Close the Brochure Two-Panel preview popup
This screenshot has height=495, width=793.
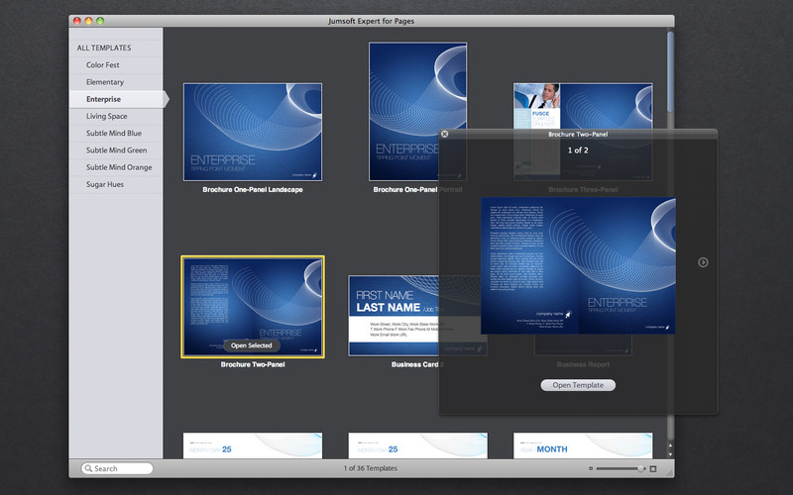click(x=444, y=134)
